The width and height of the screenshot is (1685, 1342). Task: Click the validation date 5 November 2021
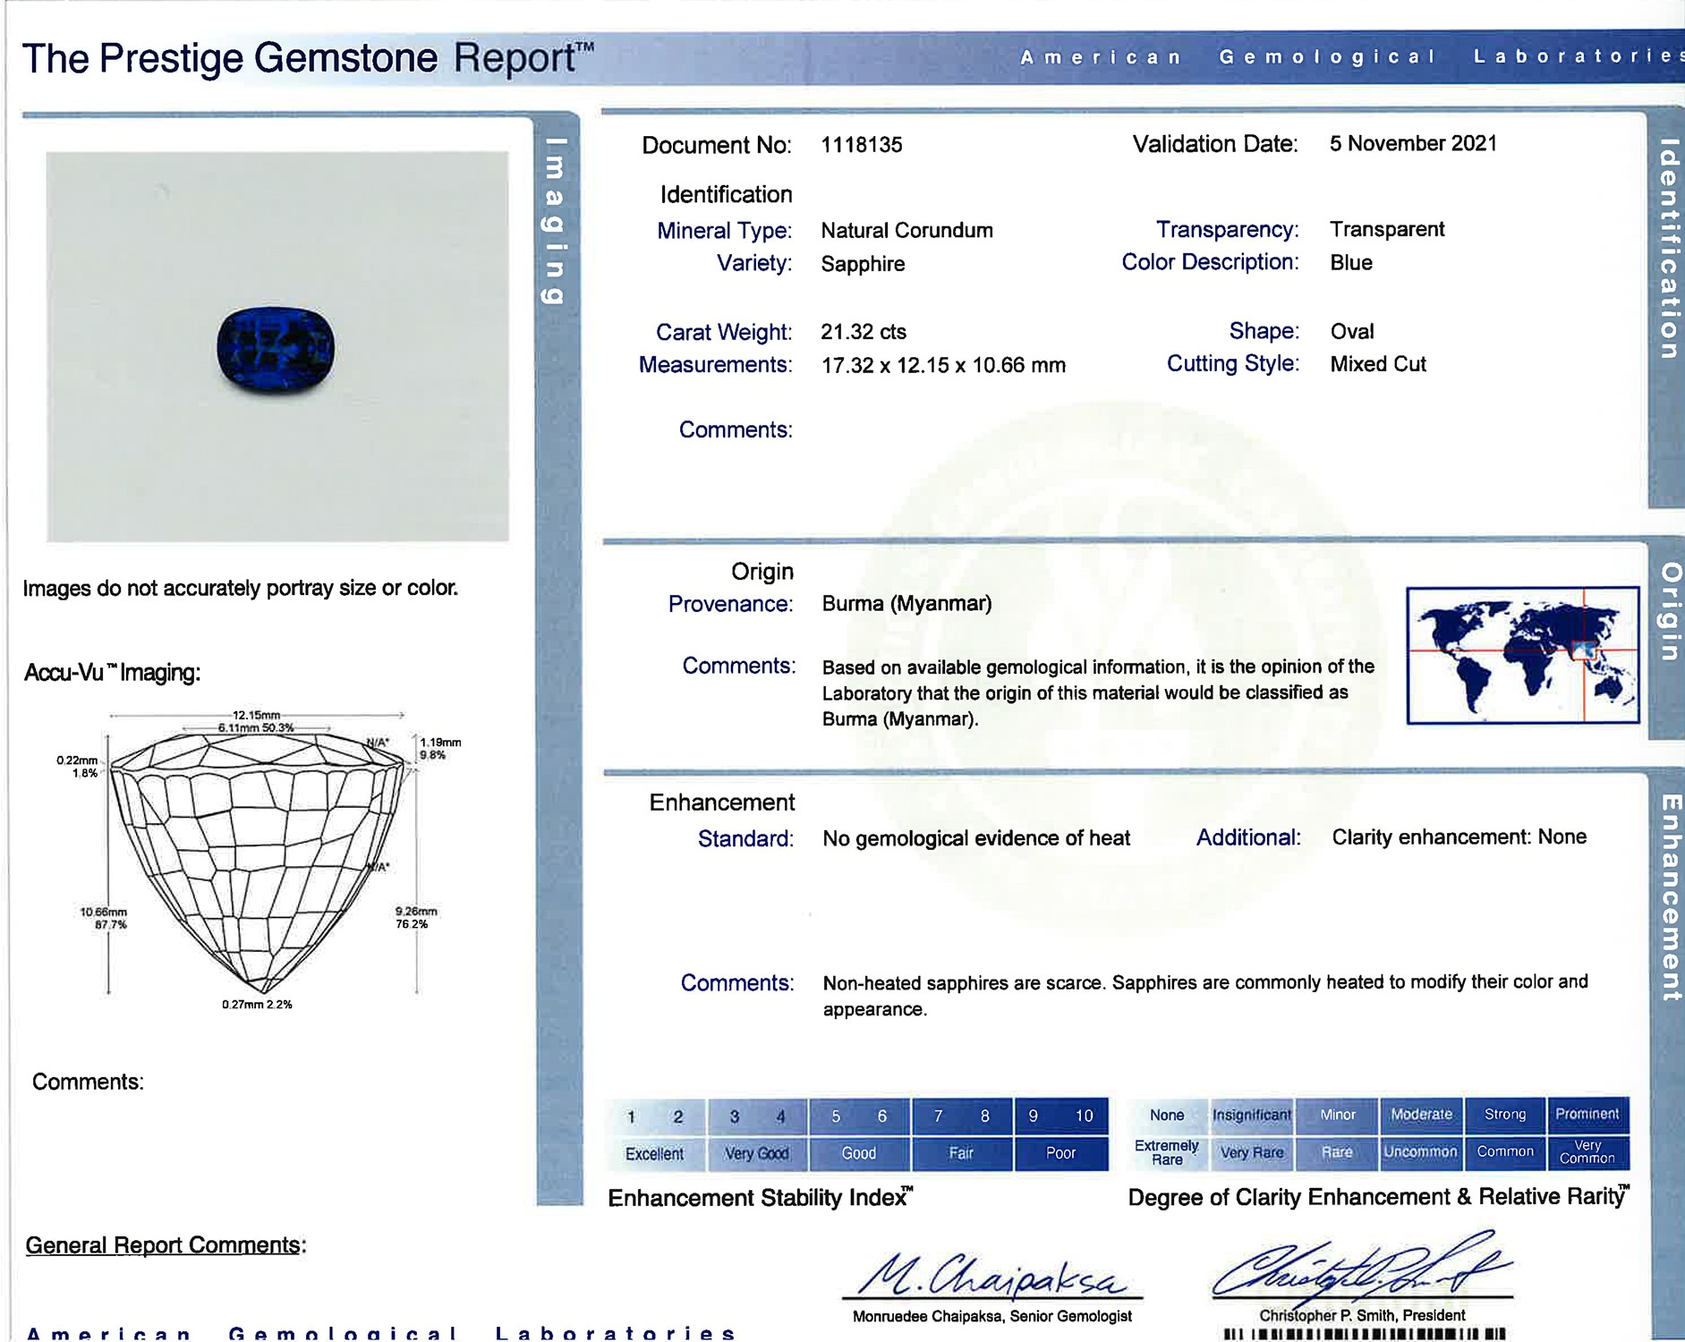pos(1412,144)
